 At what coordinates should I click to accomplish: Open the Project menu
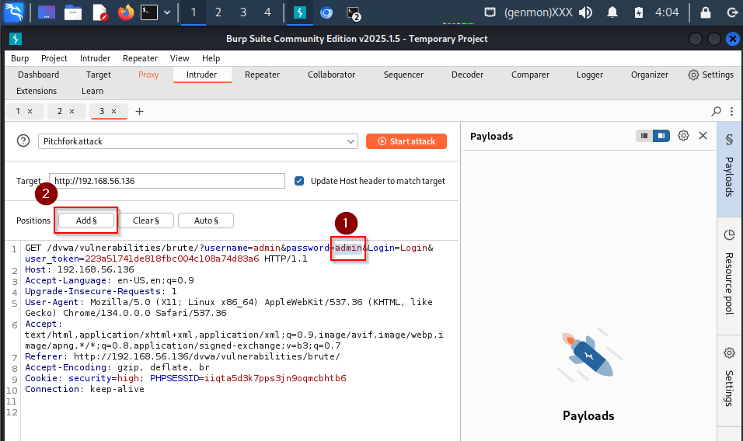pyautogui.click(x=54, y=58)
